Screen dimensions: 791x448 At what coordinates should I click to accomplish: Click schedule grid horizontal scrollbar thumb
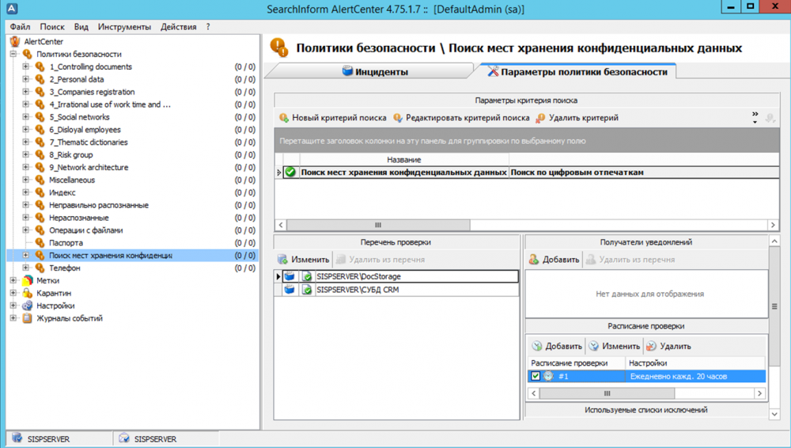pyautogui.click(x=607, y=393)
